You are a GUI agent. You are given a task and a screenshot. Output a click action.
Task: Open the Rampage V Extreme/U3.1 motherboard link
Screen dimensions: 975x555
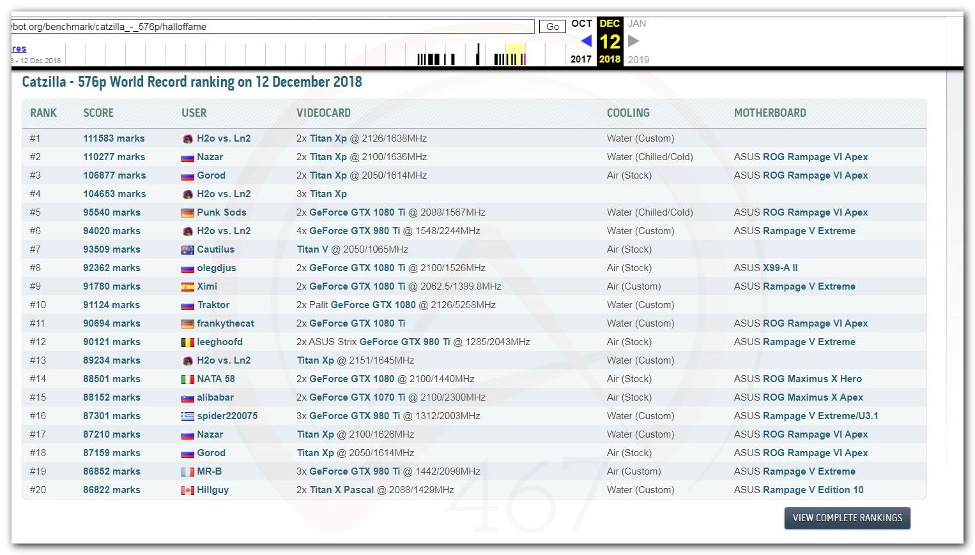pyautogui.click(x=820, y=416)
